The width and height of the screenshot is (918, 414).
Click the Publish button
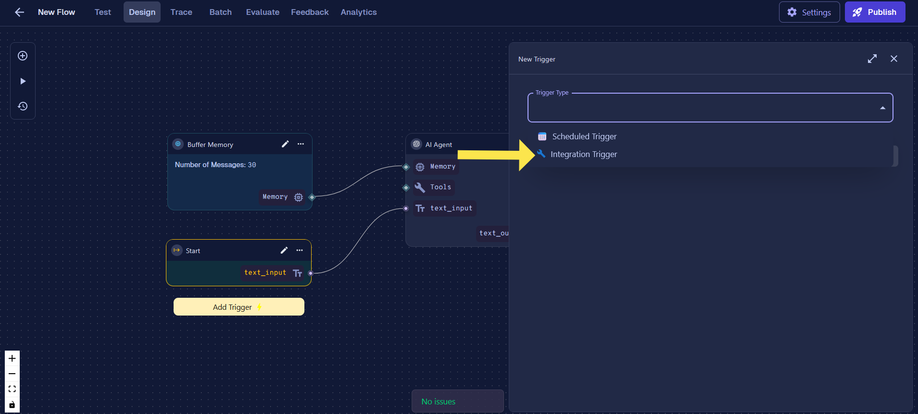click(x=875, y=12)
